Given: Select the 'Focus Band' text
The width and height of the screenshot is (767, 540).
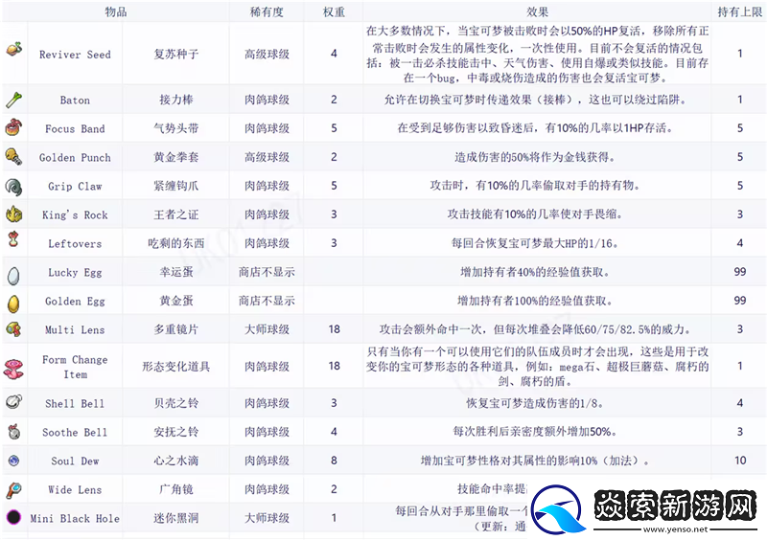Looking at the screenshot, I should pos(75,128).
